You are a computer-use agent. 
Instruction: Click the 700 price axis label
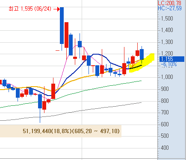pyautogui.click(x=165, y=113)
